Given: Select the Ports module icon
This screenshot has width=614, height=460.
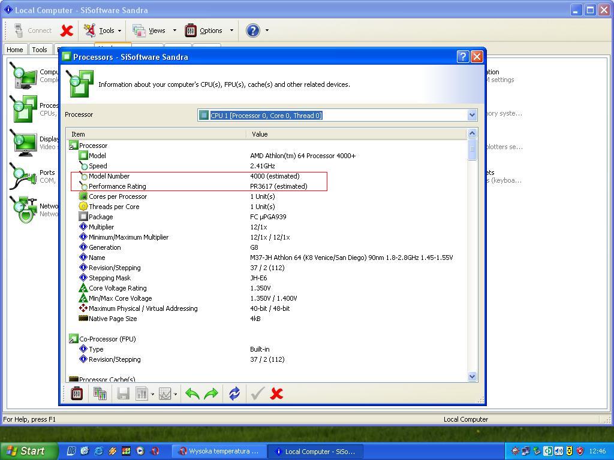Looking at the screenshot, I should pos(23,177).
